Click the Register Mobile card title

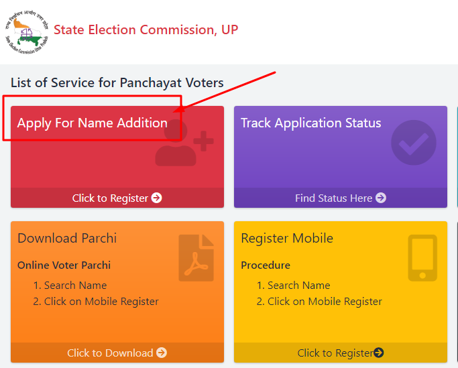point(287,238)
